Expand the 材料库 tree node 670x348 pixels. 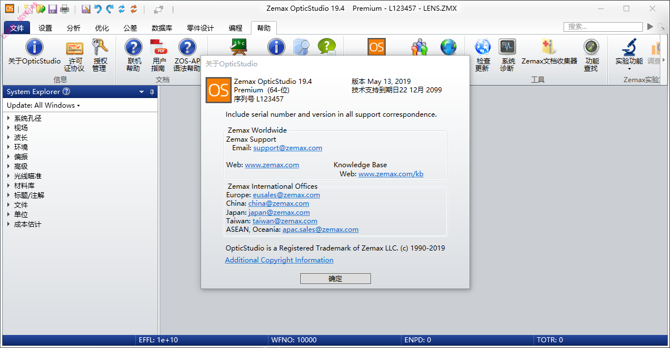point(8,185)
